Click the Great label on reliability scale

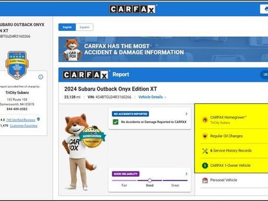click(175, 186)
